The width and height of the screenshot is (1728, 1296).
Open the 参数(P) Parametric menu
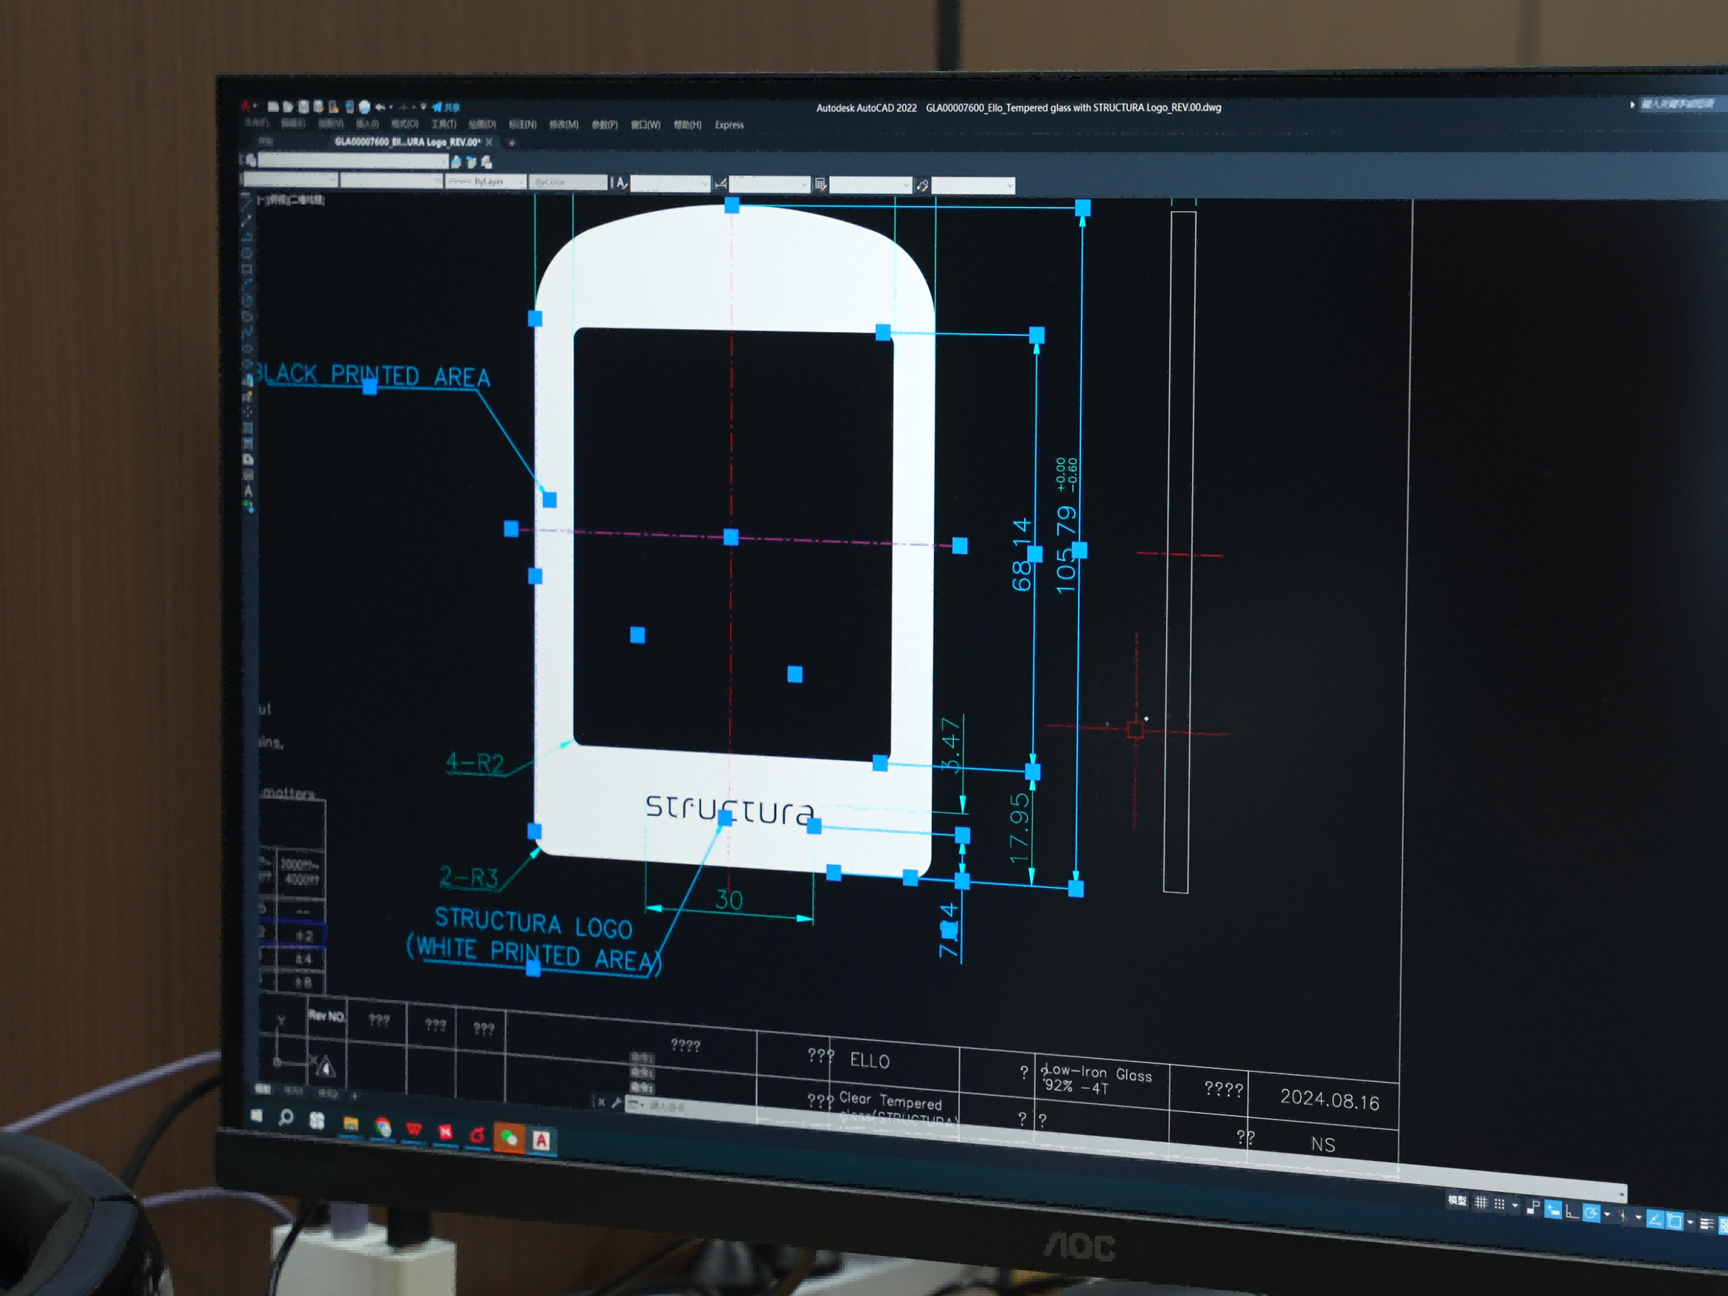(604, 125)
